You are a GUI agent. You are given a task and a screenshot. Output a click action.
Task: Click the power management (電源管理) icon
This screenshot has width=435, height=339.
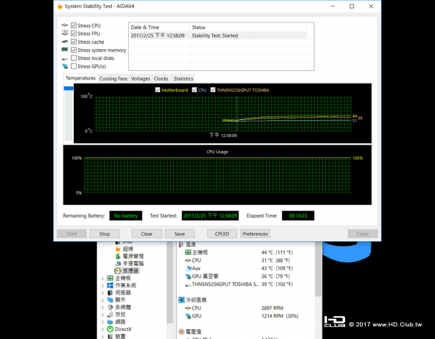118,256
